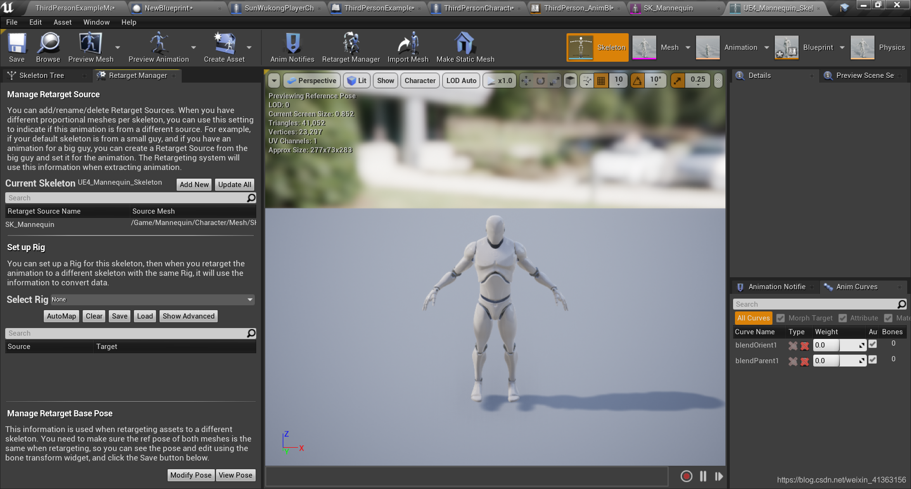Screen dimensions: 911x489
Task: Click the surface snapping cube icon
Action: coord(570,81)
